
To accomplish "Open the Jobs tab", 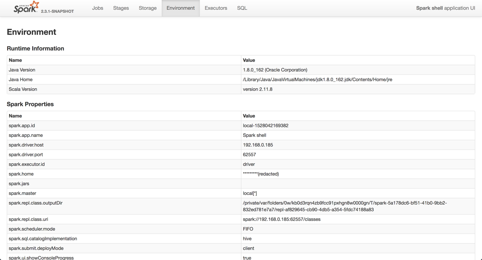I will point(98,8).
